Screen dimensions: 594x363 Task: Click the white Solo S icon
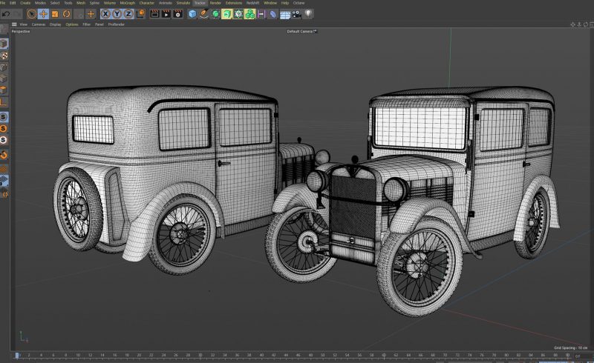[x=4, y=140]
